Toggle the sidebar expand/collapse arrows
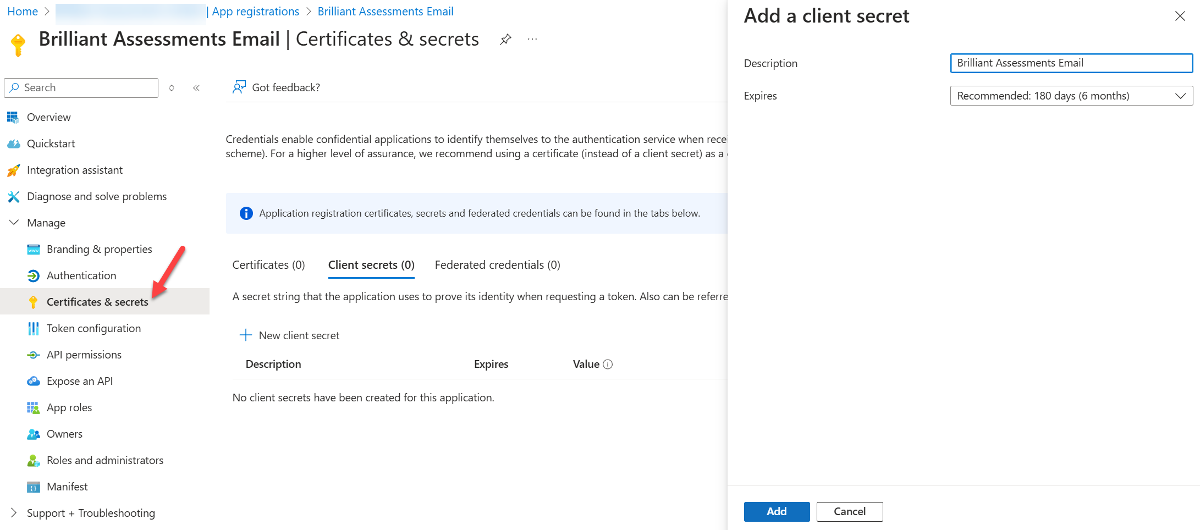The image size is (1200, 530). [172, 88]
